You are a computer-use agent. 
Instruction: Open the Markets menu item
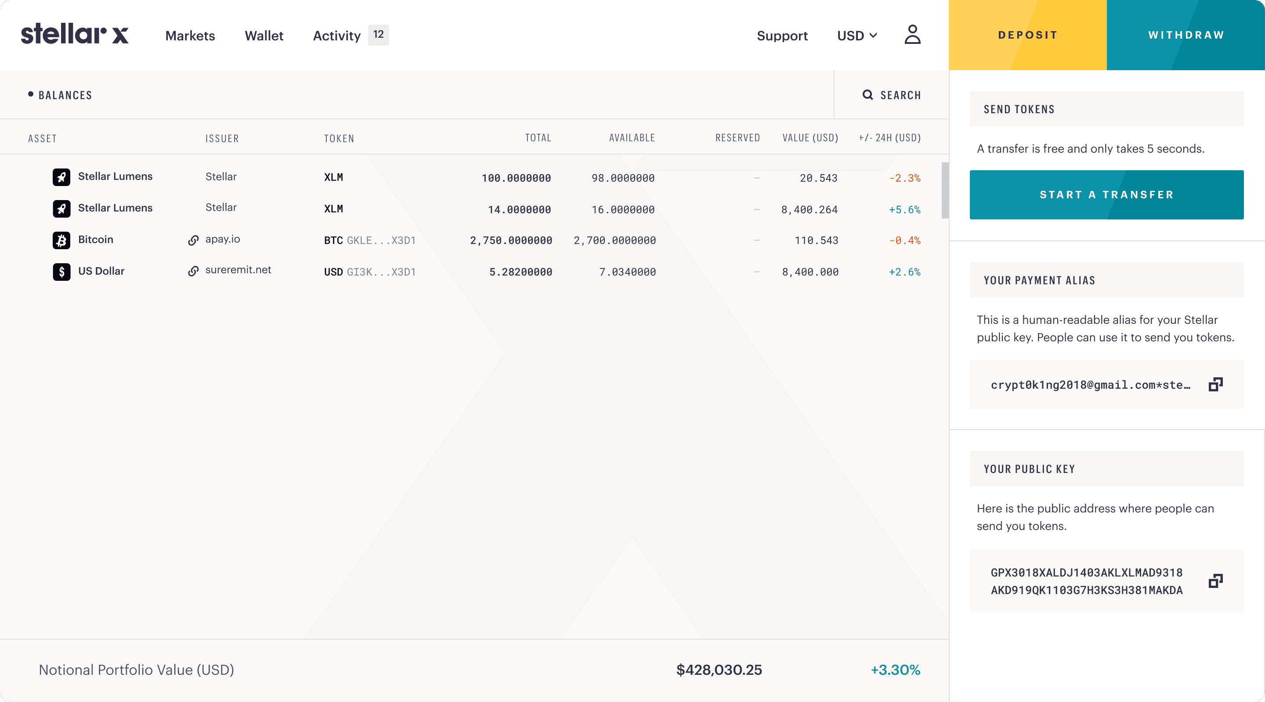coord(190,36)
